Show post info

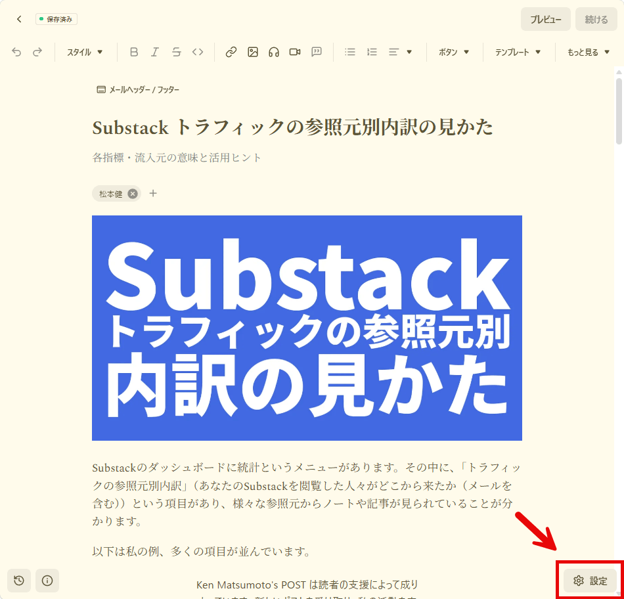(x=47, y=581)
